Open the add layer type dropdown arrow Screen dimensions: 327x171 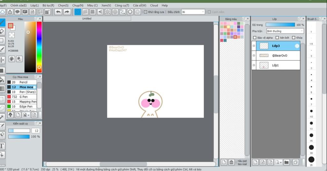click(x=281, y=162)
